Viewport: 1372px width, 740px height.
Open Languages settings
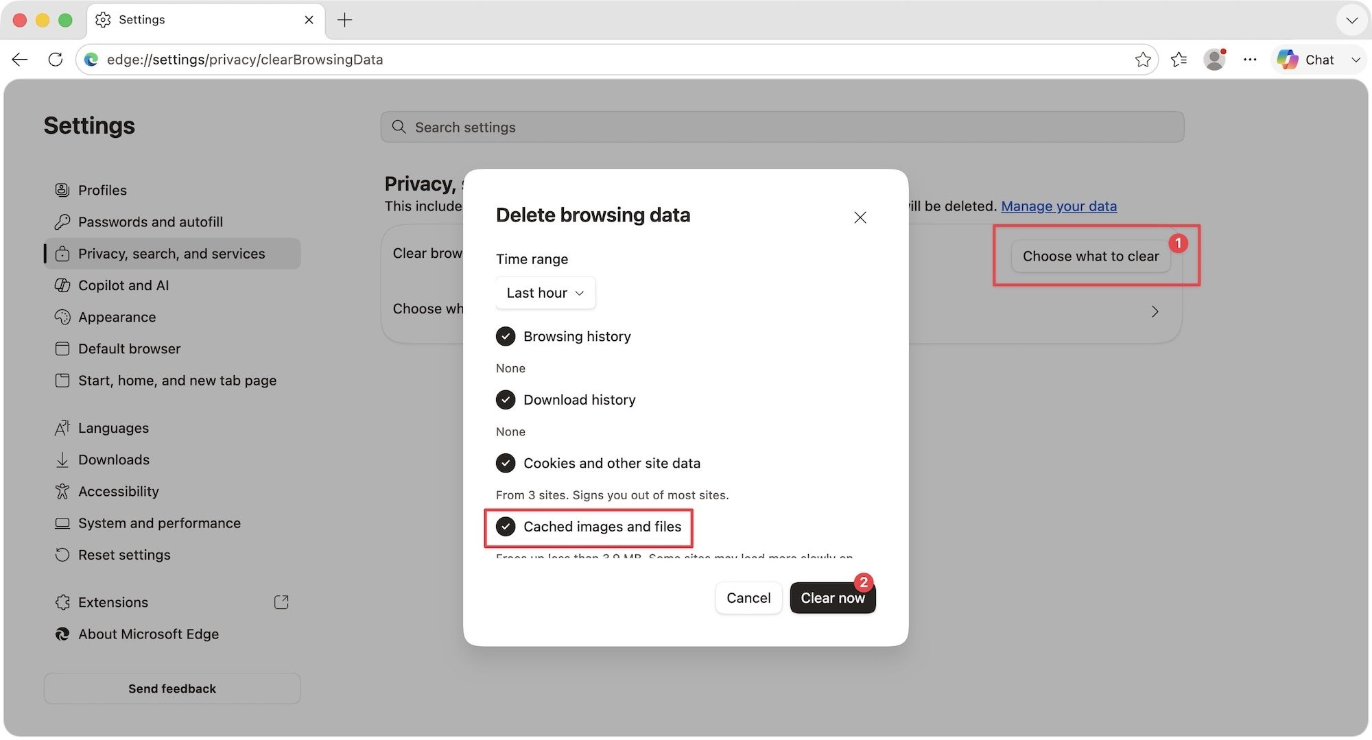172,428
